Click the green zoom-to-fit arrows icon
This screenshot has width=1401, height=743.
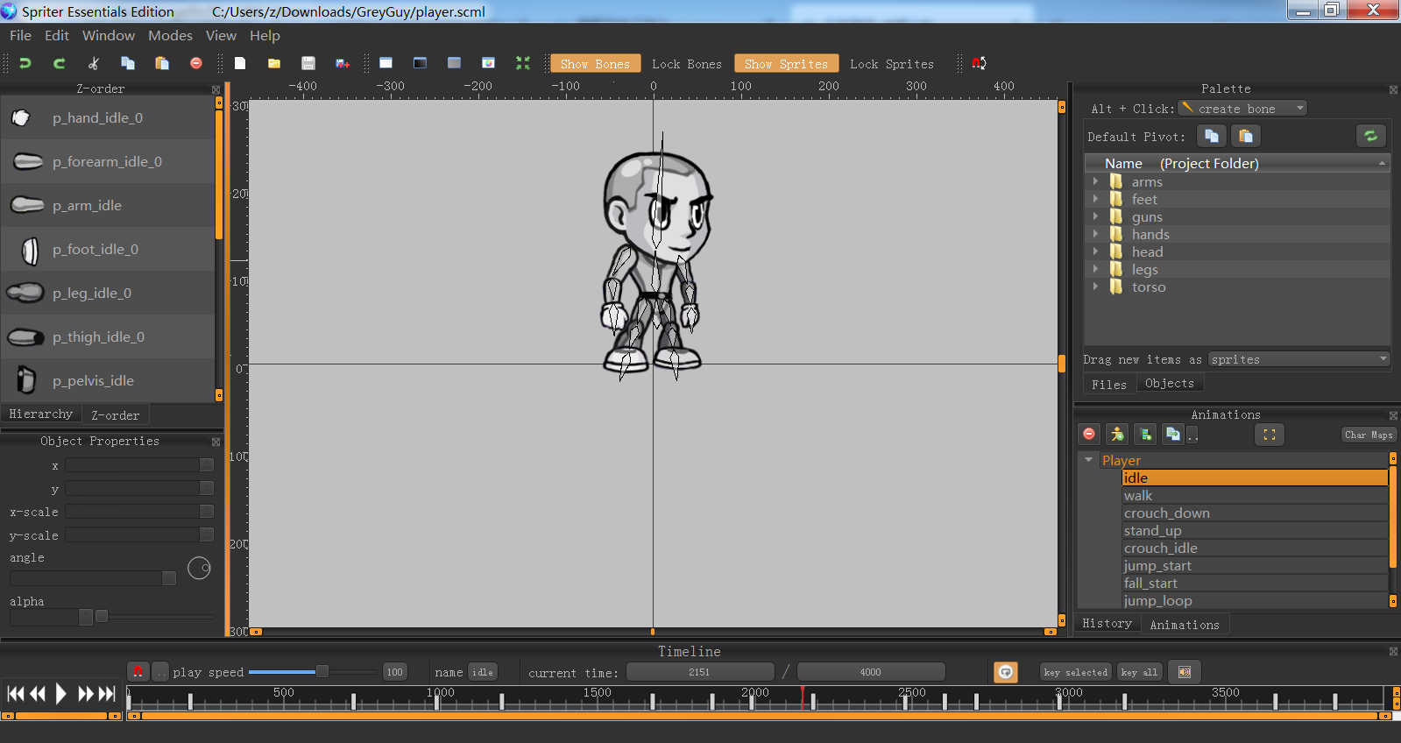point(523,63)
